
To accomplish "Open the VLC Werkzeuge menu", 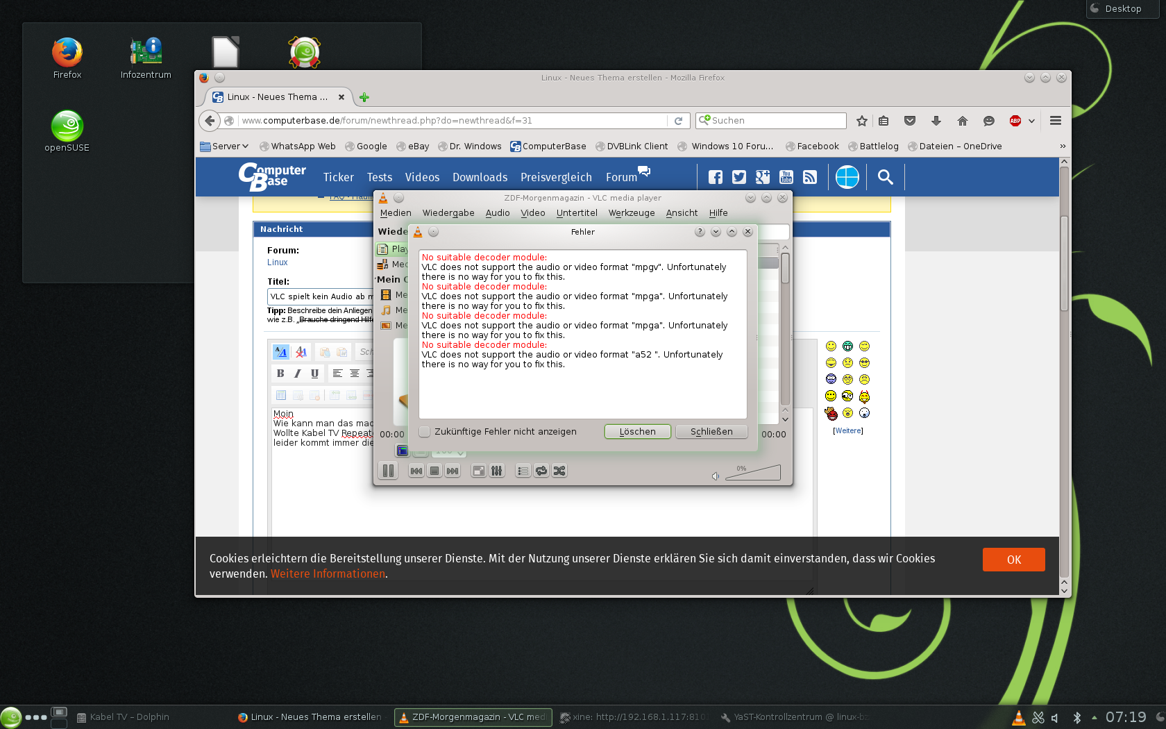I will pos(632,213).
